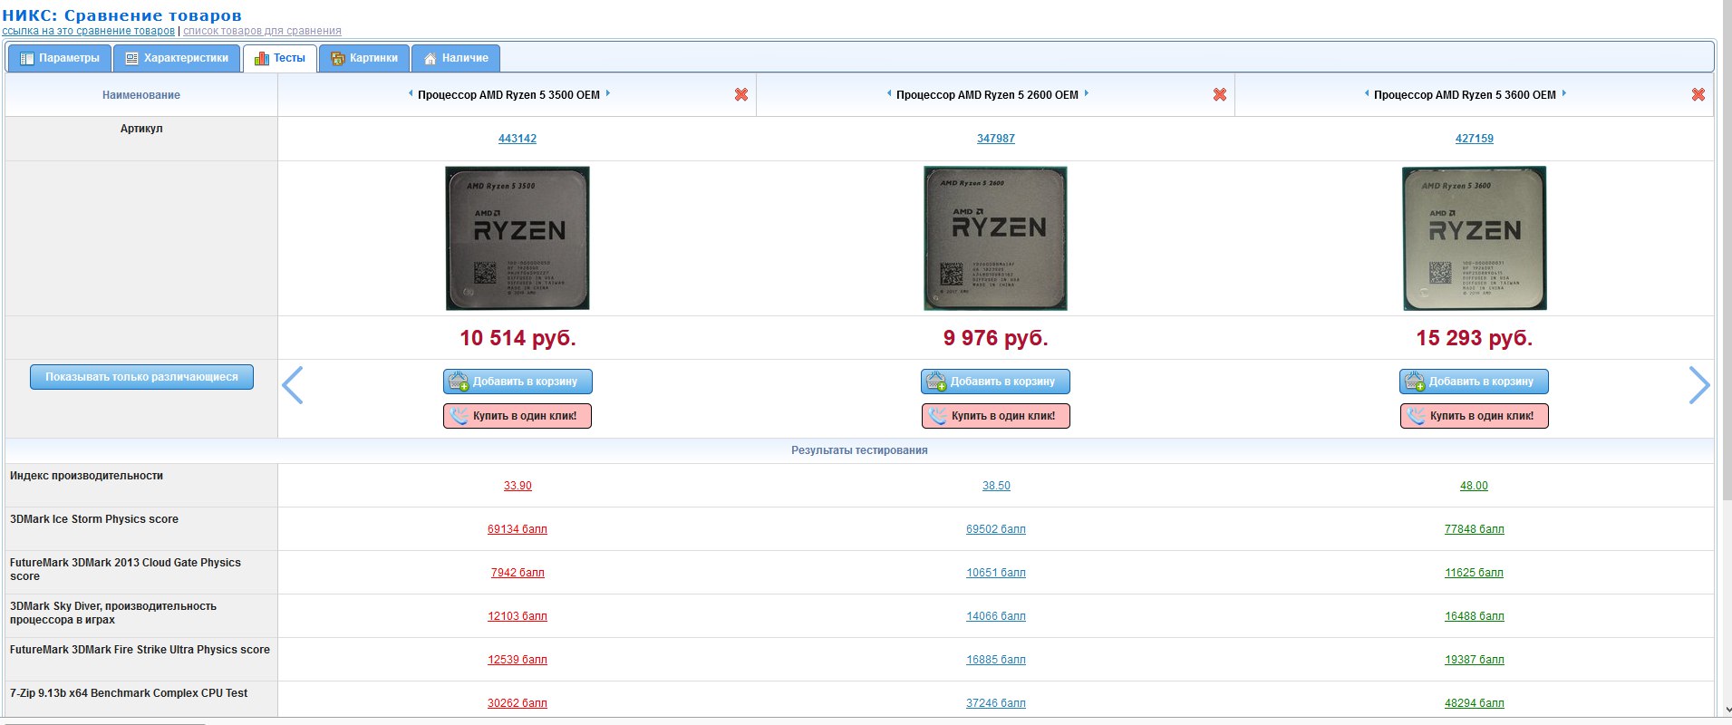This screenshot has width=1732, height=725.
Task: Click price 9 976 руб.
Action: (x=995, y=338)
